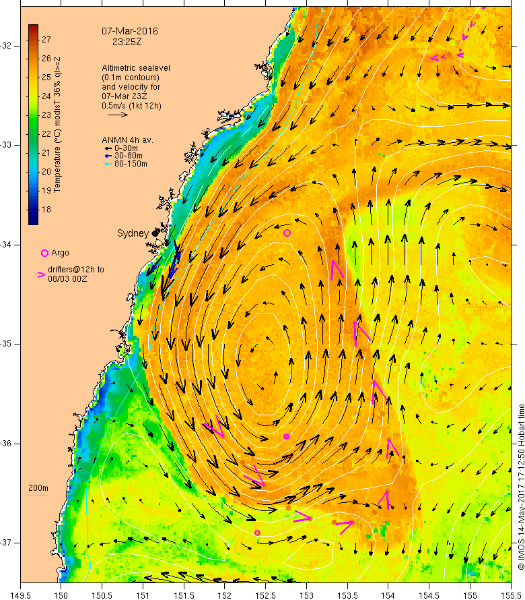Click the 23 tick on the color bar

[x=46, y=115]
